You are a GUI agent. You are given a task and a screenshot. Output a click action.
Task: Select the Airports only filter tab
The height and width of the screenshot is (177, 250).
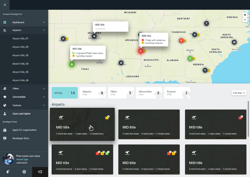click(x=93, y=93)
